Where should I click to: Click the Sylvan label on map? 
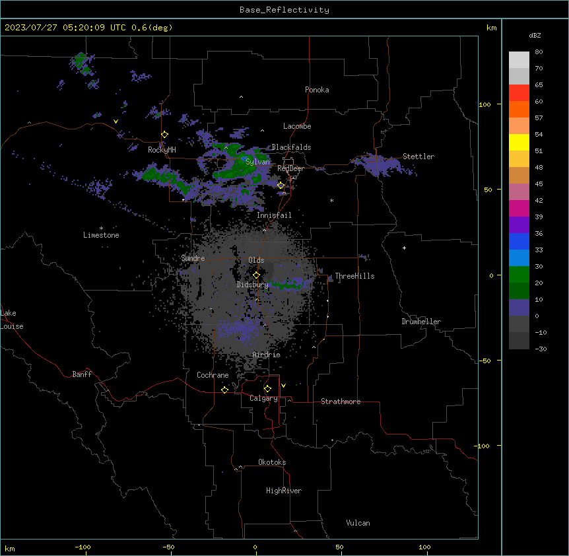[x=257, y=162]
